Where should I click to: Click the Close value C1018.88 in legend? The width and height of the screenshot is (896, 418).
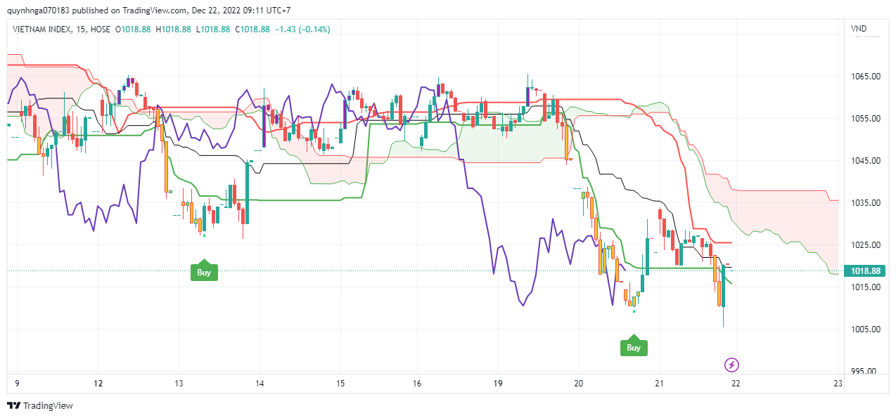[x=252, y=29]
